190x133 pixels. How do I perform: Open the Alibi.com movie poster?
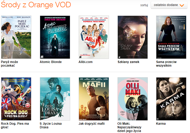point(94,37)
